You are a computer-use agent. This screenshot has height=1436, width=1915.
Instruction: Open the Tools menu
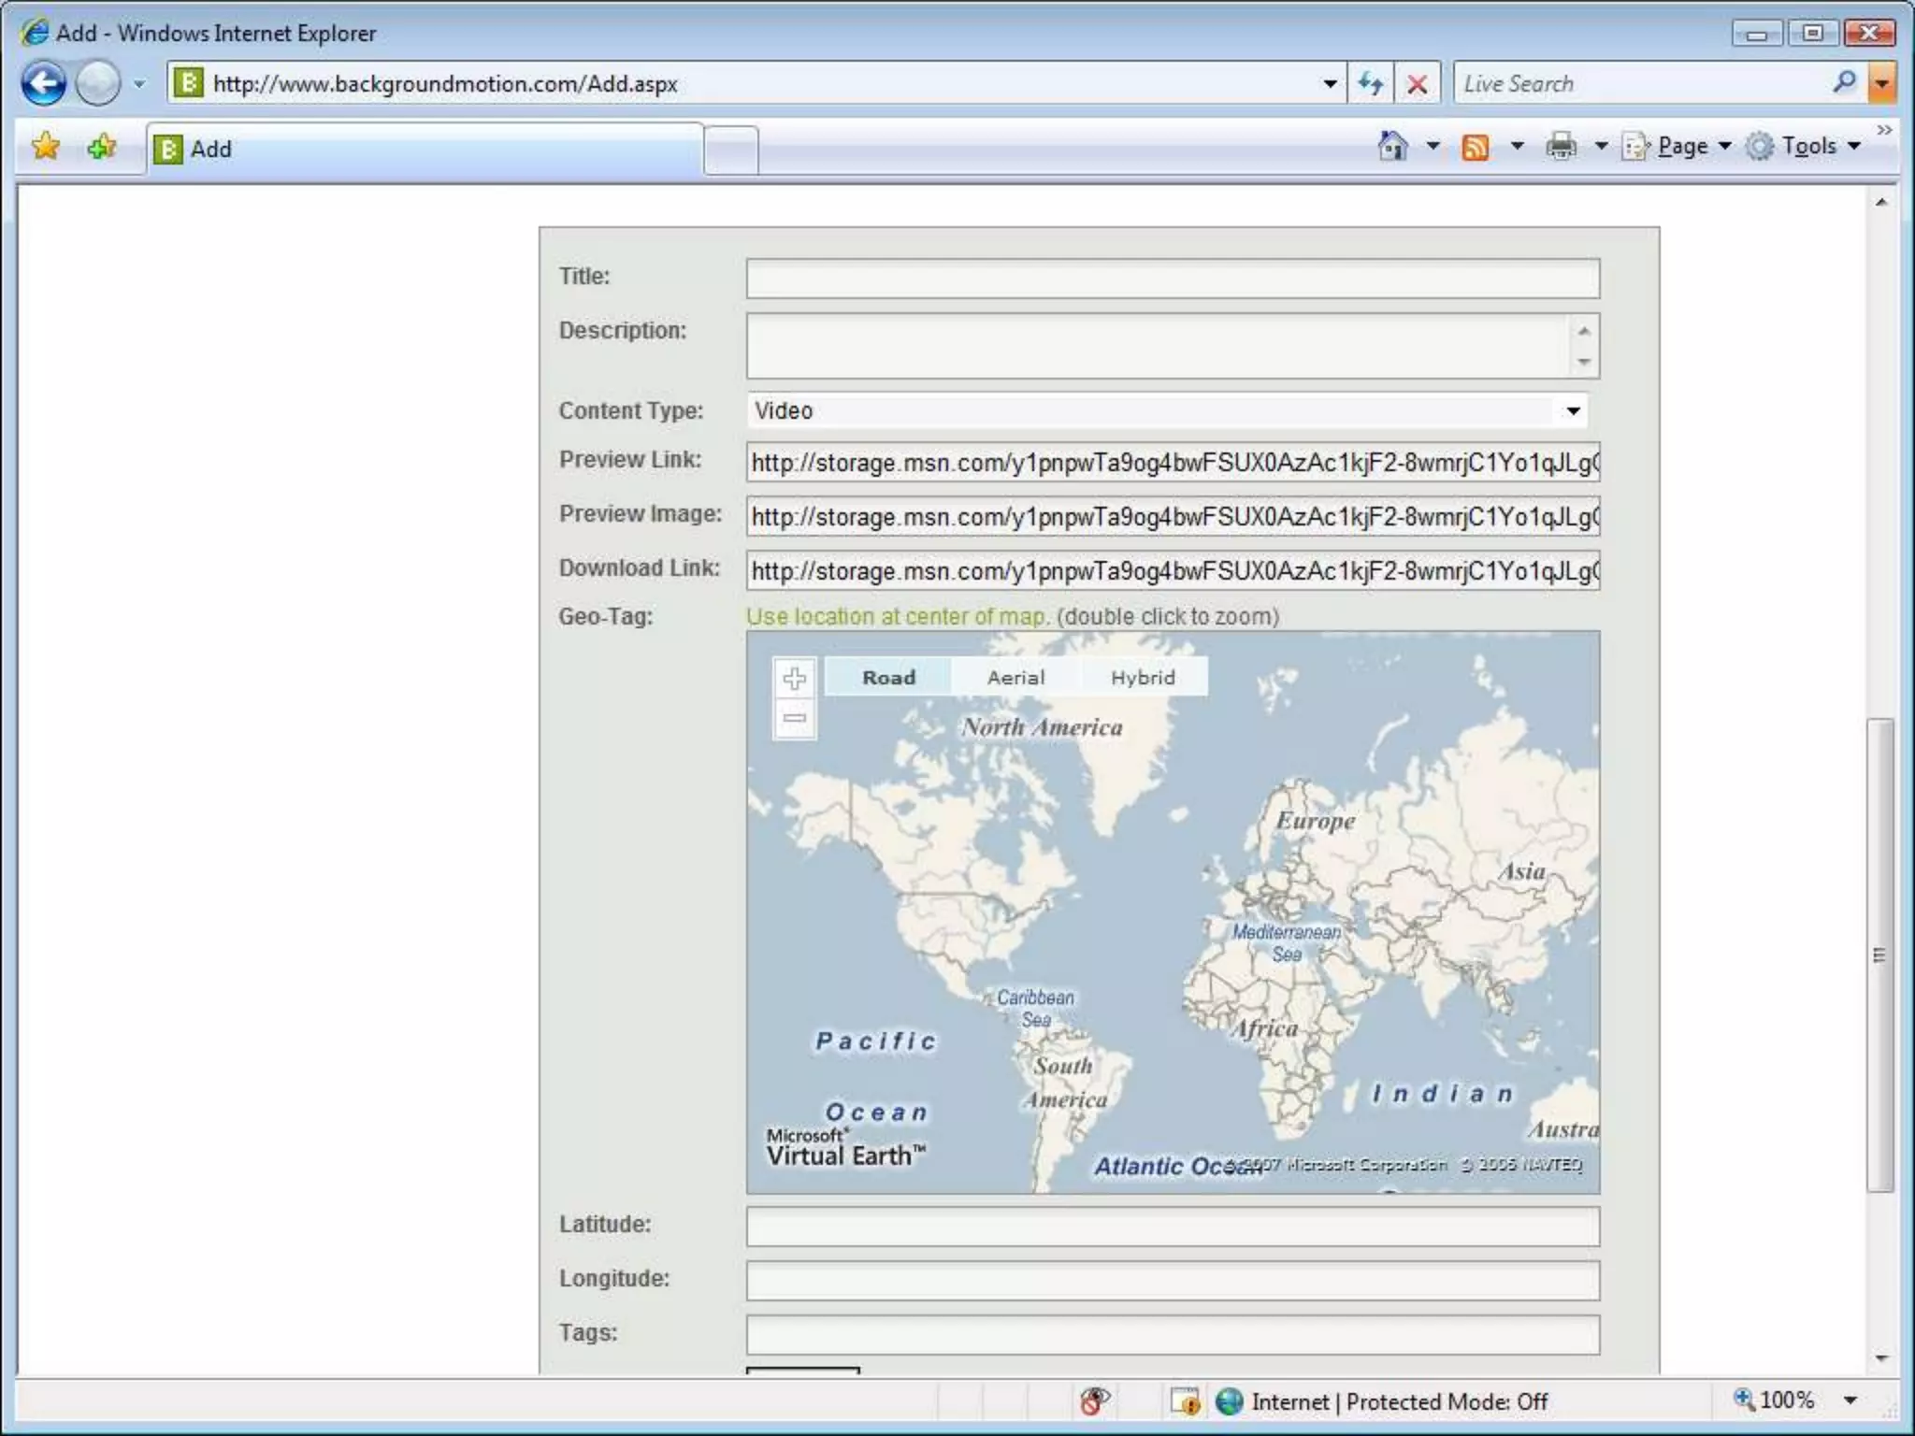coord(1804,146)
